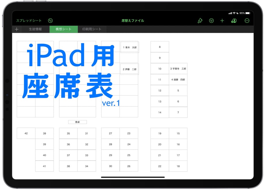Select seat cell 35
Viewport: 266px width, 190px height.
click(x=68, y=133)
